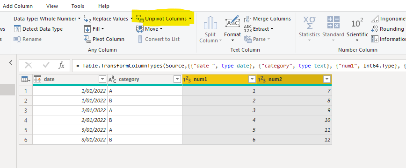Click the num1 column 123 type icon

point(187,80)
